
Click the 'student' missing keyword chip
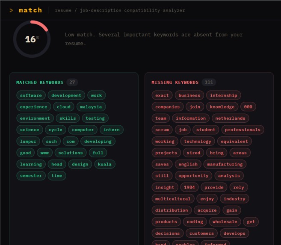click(206, 130)
